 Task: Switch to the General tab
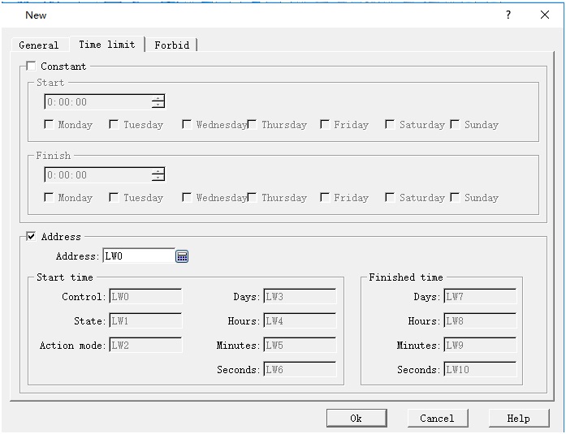(38, 45)
